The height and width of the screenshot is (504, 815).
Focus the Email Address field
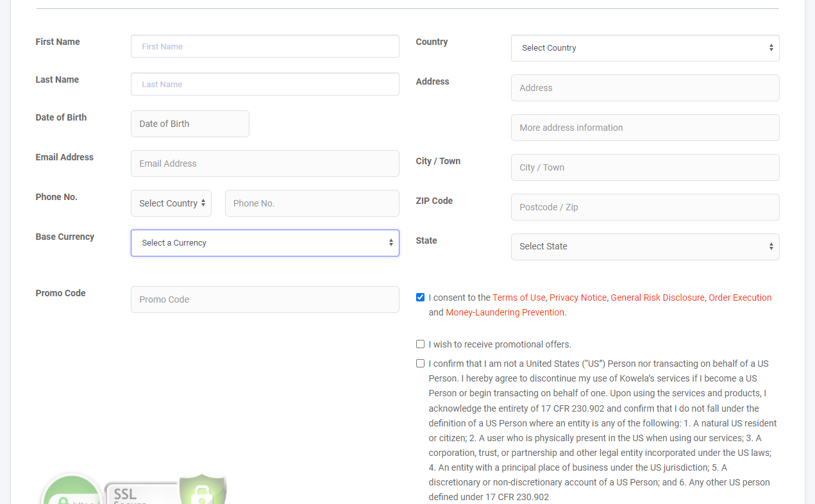[x=265, y=164]
